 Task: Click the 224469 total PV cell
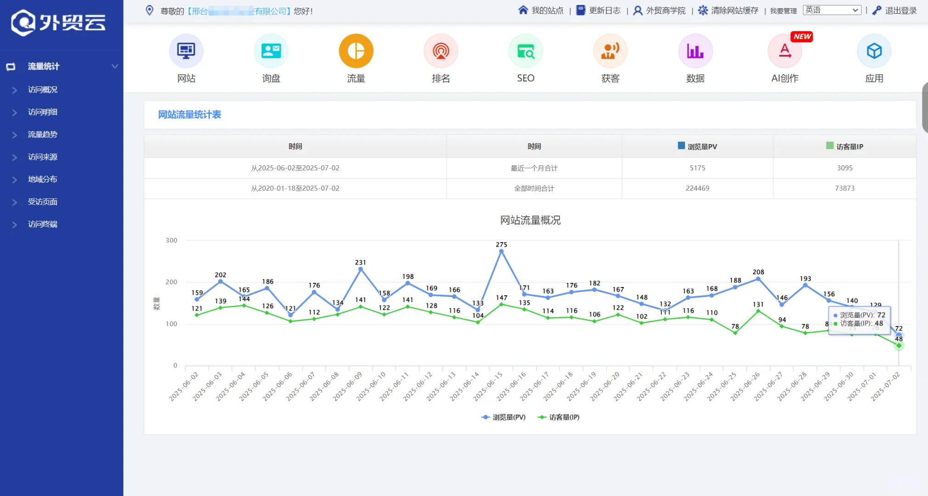pyautogui.click(x=697, y=188)
